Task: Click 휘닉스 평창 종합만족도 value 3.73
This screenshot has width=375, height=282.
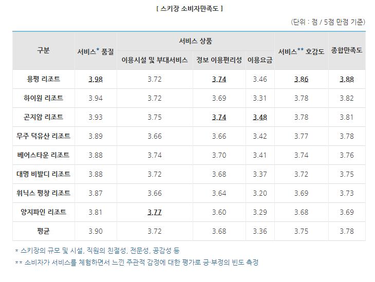Action: pos(347,194)
